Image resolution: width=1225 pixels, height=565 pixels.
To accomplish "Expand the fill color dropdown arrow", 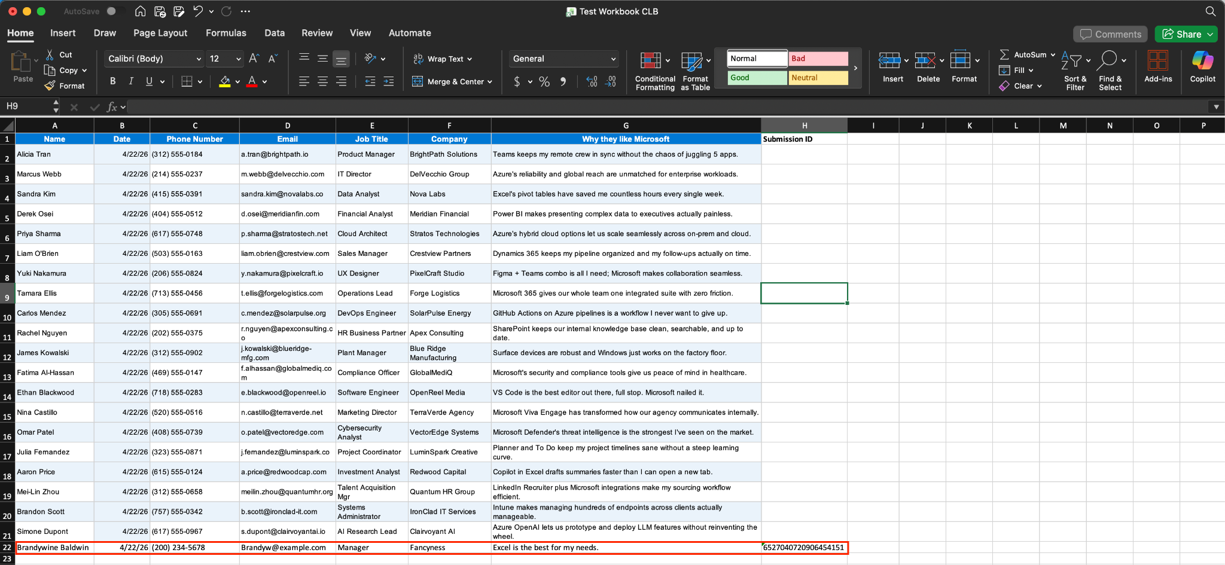I will (237, 82).
